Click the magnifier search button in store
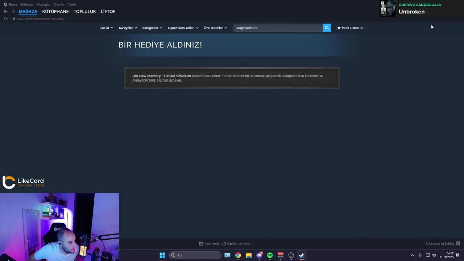Viewport: 464px width, 261px height. click(327, 28)
